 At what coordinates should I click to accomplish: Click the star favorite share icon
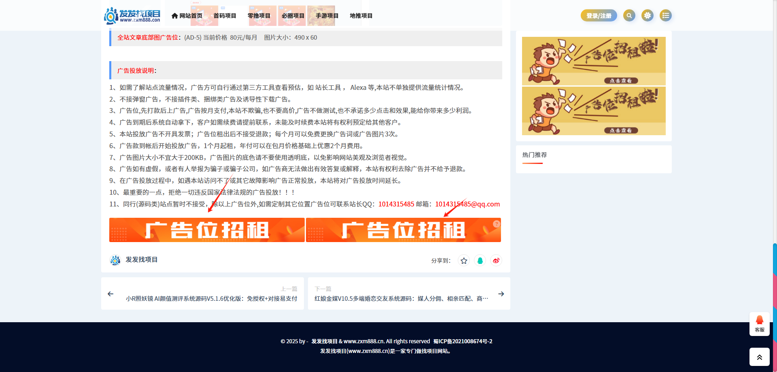[464, 261]
